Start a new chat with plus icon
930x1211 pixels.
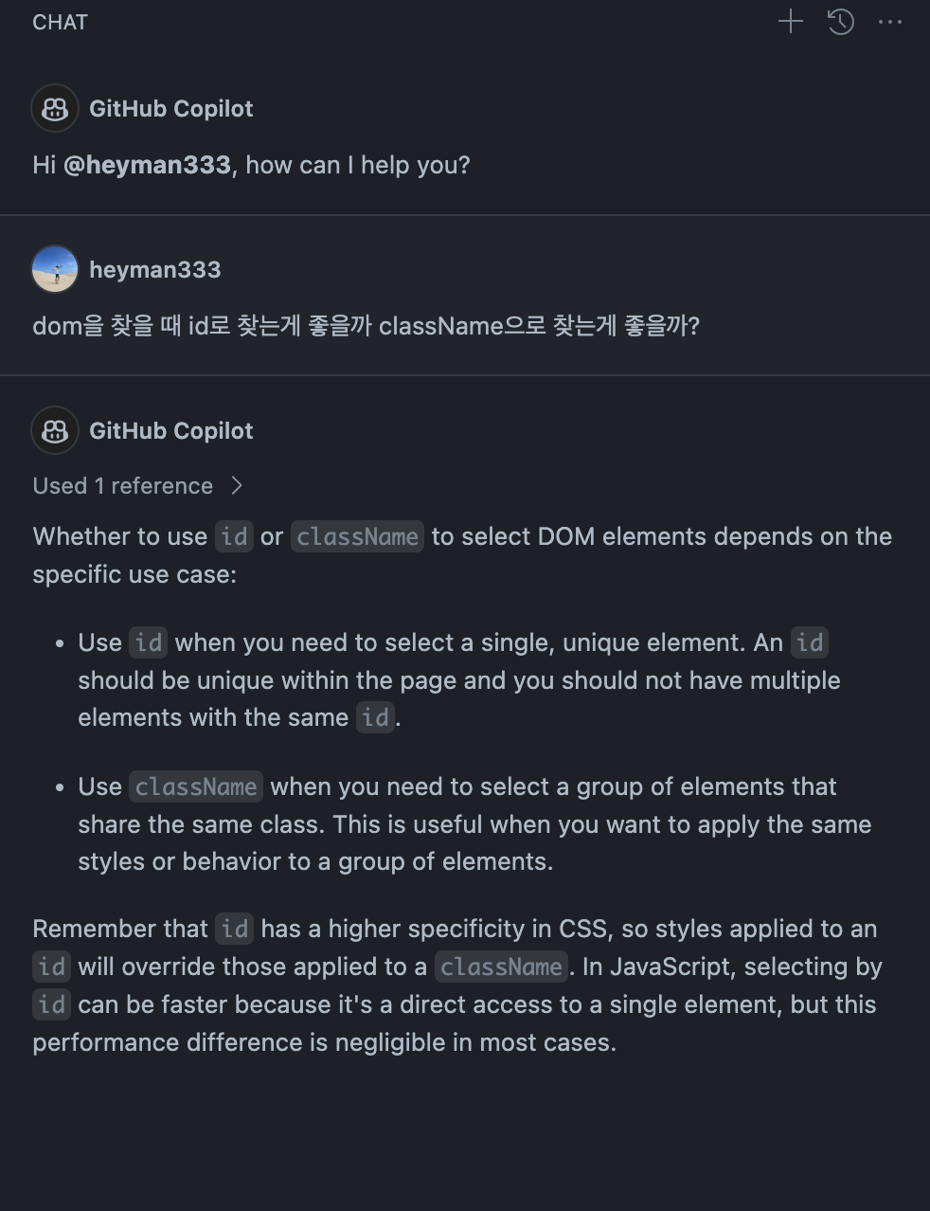click(790, 22)
